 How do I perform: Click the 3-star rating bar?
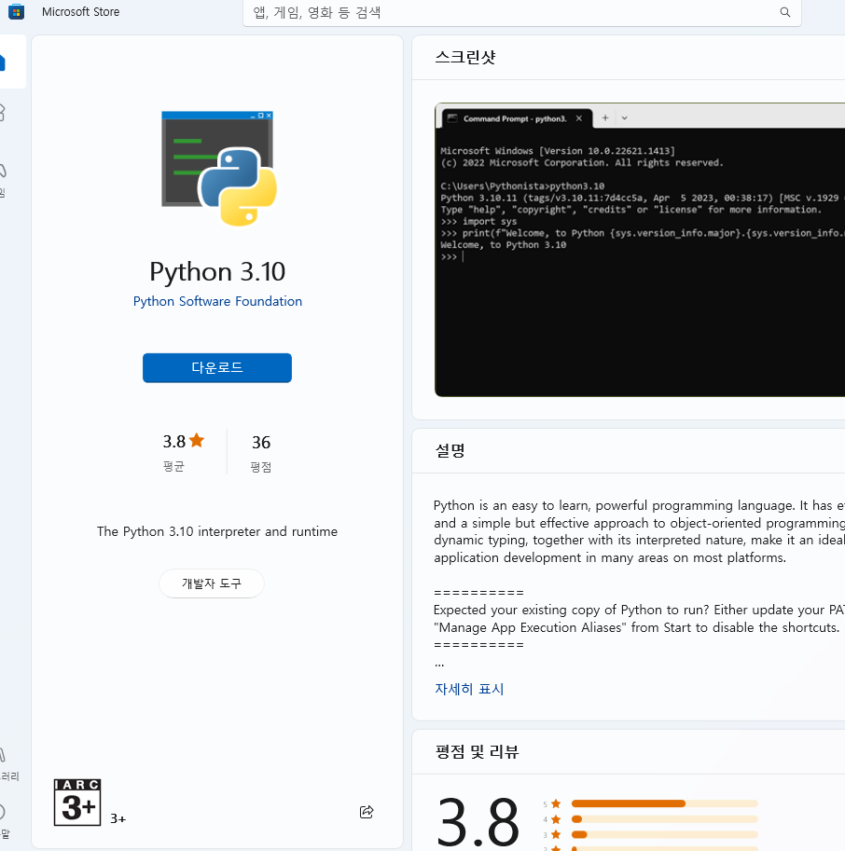pos(664,834)
